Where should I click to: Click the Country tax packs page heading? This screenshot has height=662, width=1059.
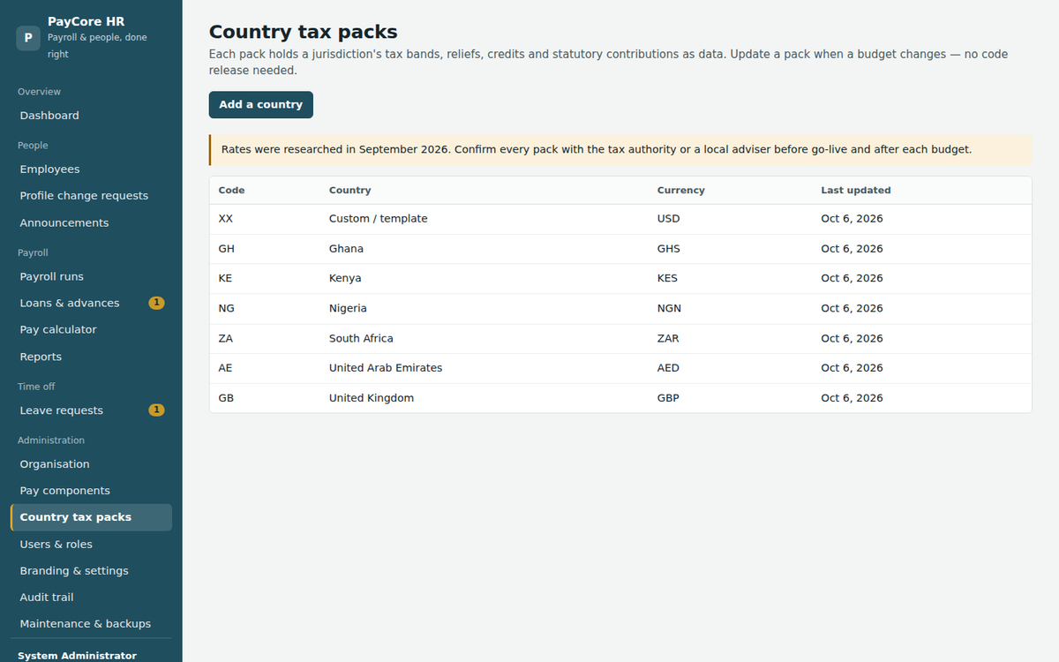pos(303,32)
